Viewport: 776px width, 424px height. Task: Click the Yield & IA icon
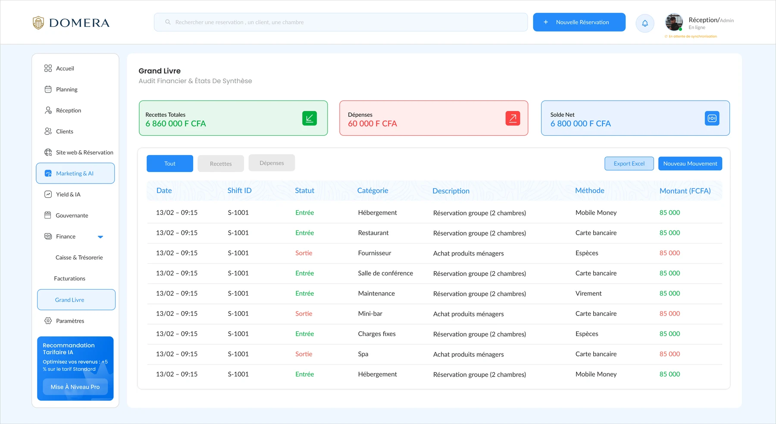click(x=48, y=194)
